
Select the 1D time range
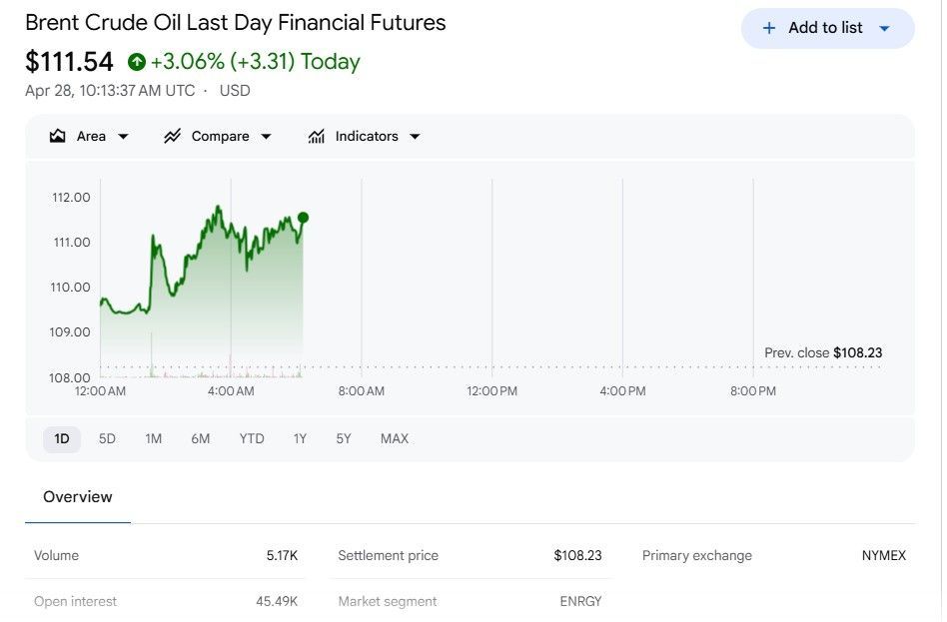(x=62, y=438)
